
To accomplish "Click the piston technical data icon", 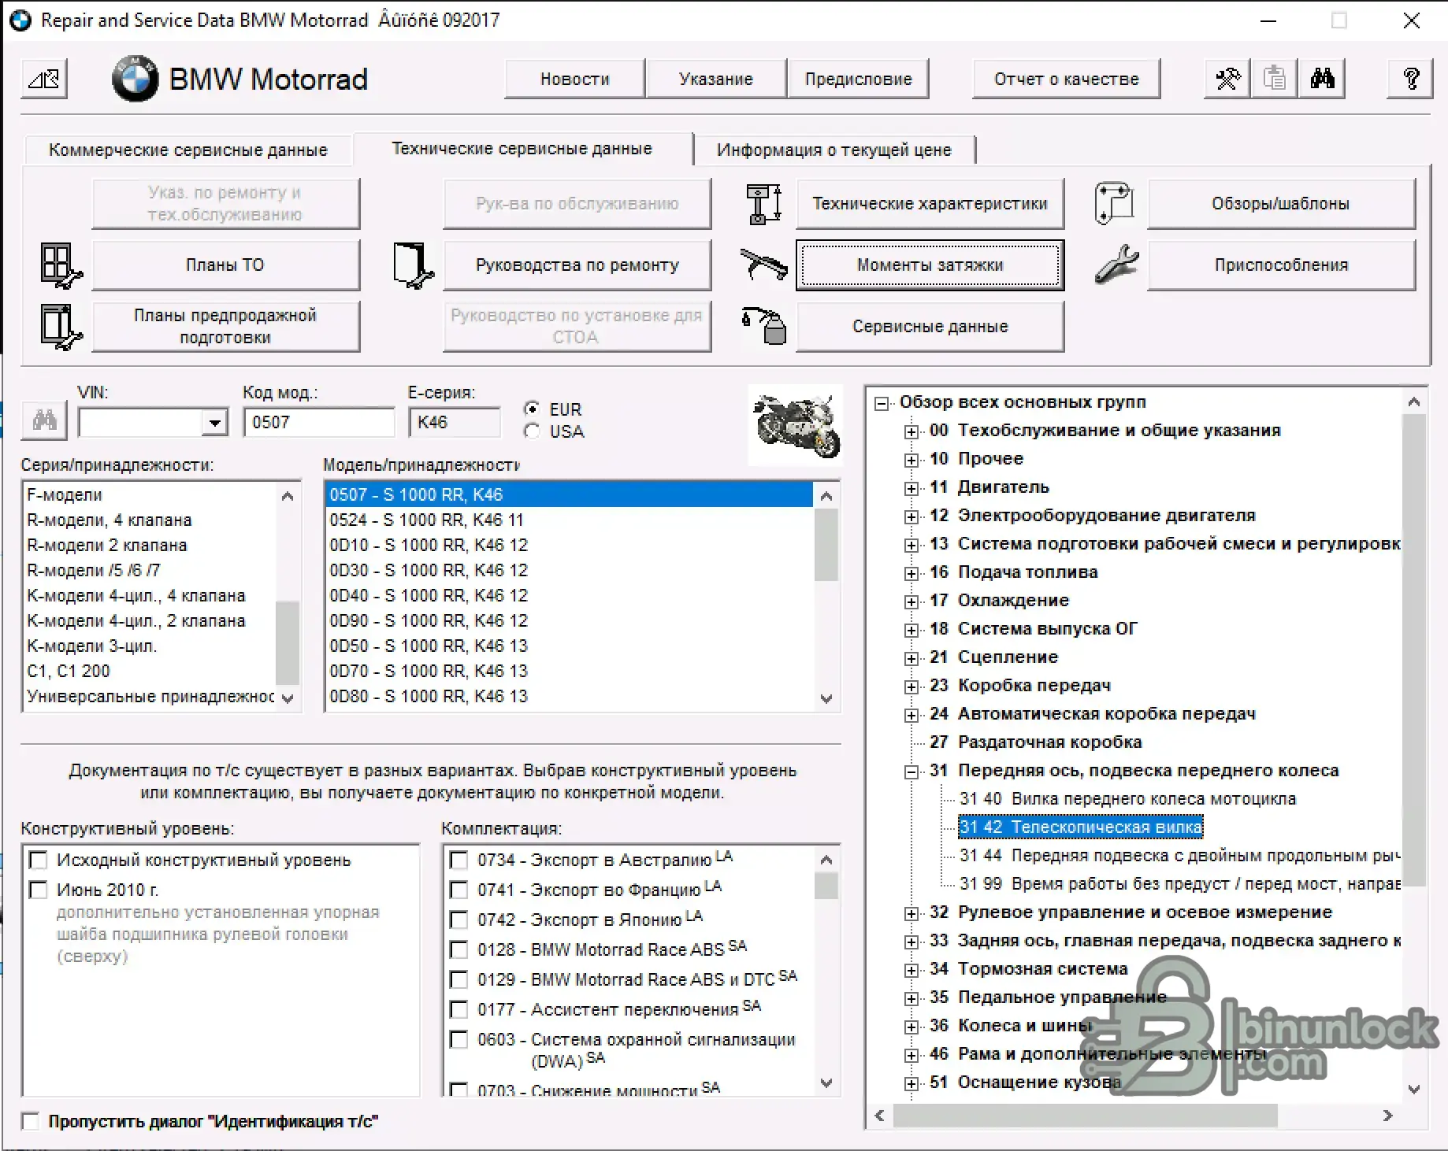I will pyautogui.click(x=763, y=204).
